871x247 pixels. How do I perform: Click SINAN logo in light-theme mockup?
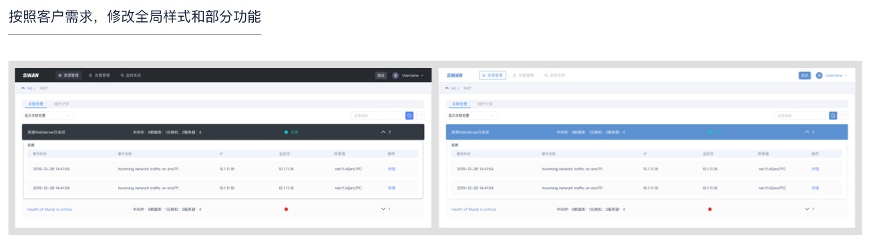click(x=454, y=75)
